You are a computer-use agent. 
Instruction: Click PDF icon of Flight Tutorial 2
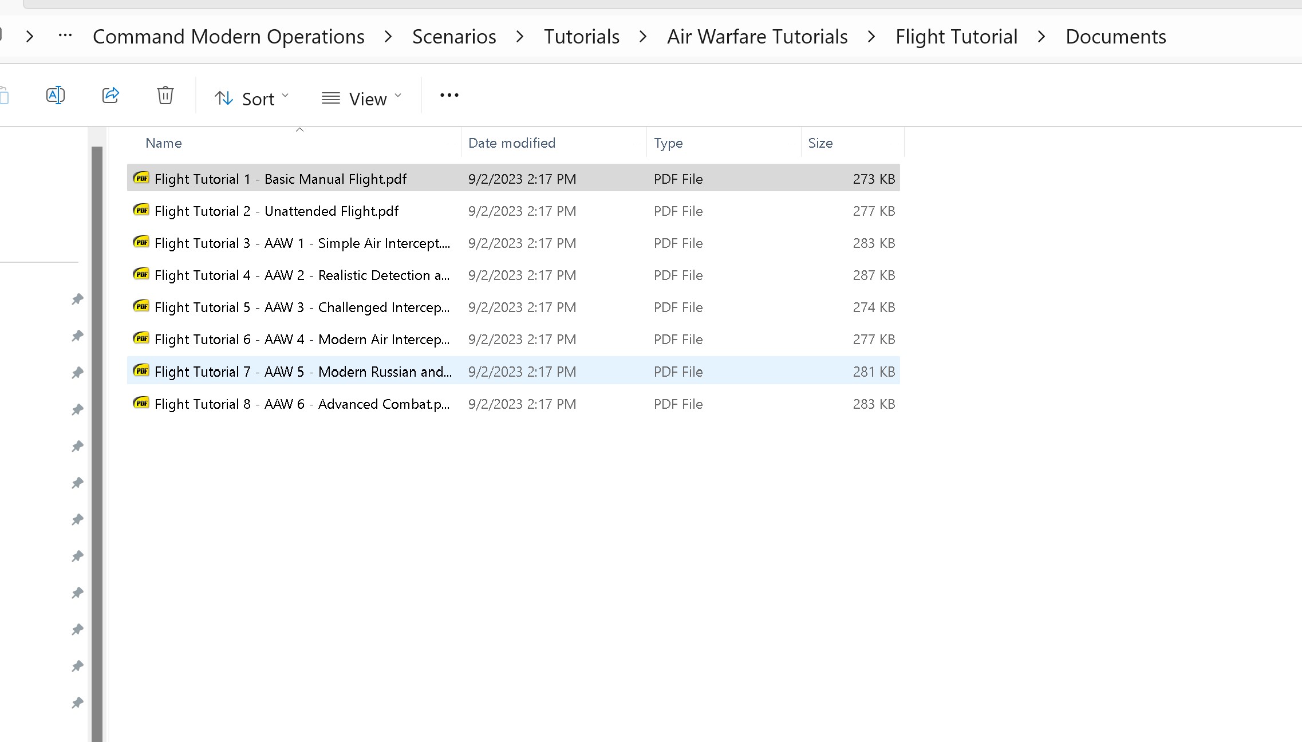click(141, 210)
